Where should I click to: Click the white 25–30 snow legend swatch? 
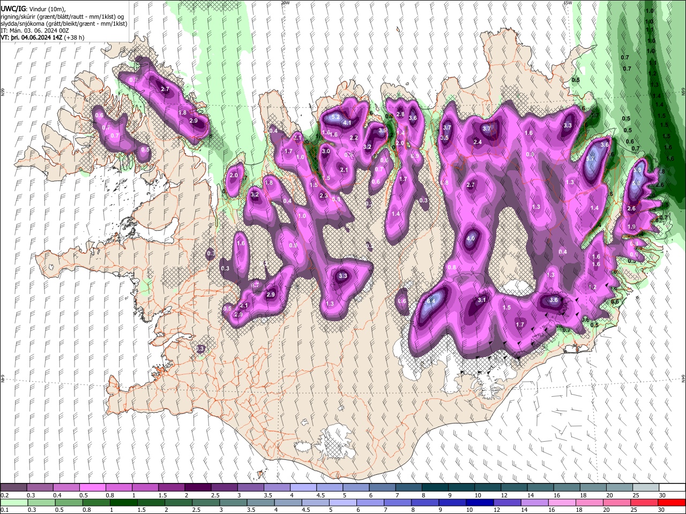point(646,488)
